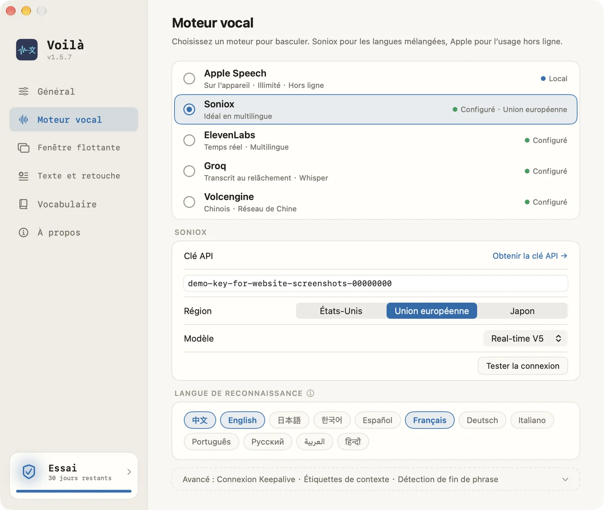Image resolution: width=604 pixels, height=510 pixels.
Task: Click the Modèle label
Action: (199, 339)
